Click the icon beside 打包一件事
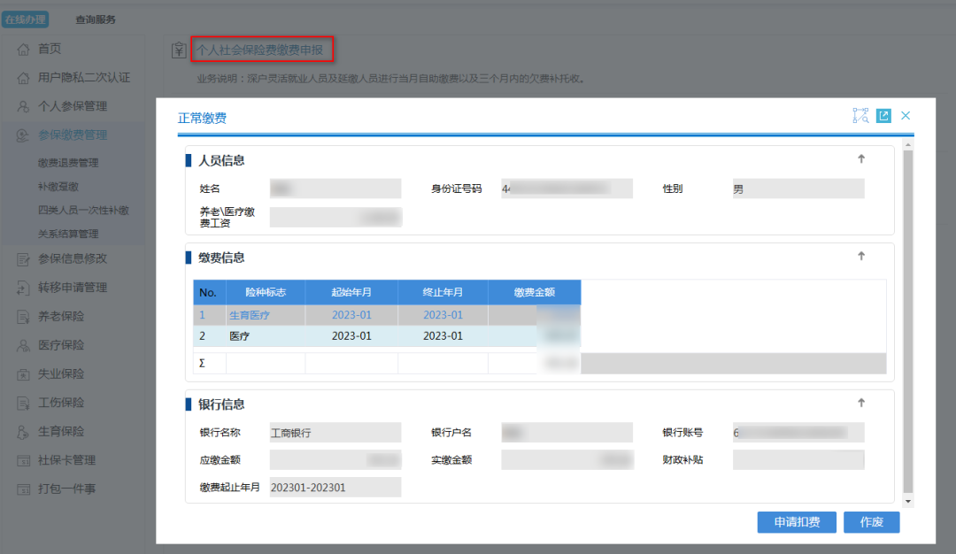 click(23, 489)
